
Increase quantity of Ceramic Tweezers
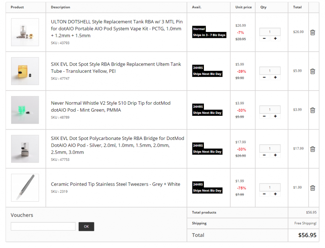pos(275,194)
